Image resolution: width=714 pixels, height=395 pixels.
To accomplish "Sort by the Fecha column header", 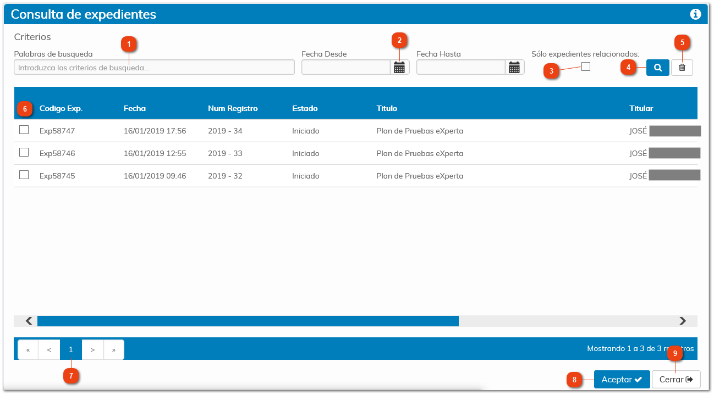I will coord(135,108).
